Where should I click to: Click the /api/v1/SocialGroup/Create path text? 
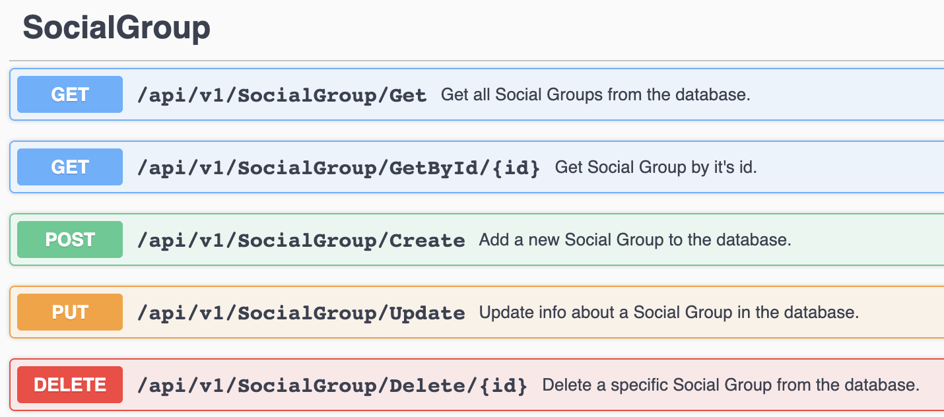pos(301,240)
